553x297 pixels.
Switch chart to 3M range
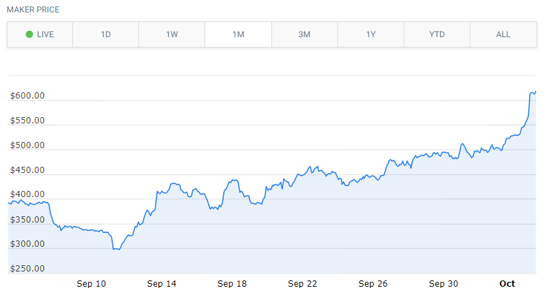click(x=304, y=34)
